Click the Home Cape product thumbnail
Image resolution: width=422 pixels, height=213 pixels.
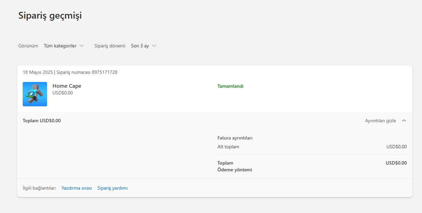click(x=35, y=94)
